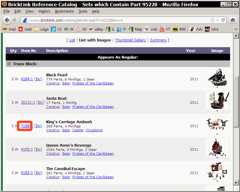Open Sets link in Queen Anne's Revenge row
The image size is (240, 192).
pyautogui.click(x=66, y=154)
